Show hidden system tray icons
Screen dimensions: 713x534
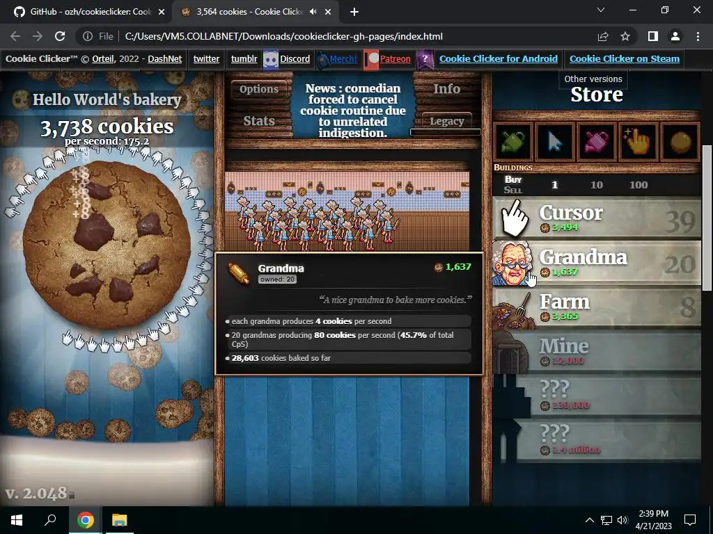point(589,520)
